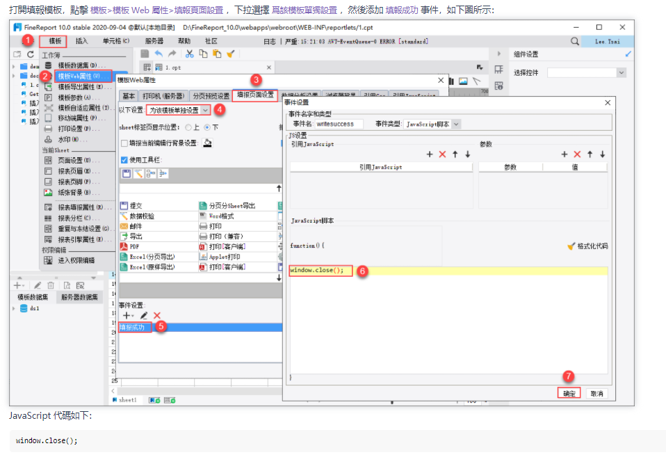Screen dimensions: 666x455
Task: Click the save icon in the main toolbar
Action: point(145,54)
